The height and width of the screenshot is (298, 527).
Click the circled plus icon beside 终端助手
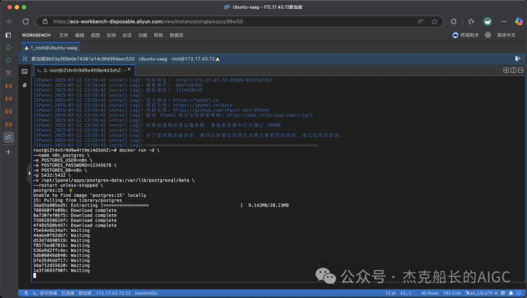point(488,35)
